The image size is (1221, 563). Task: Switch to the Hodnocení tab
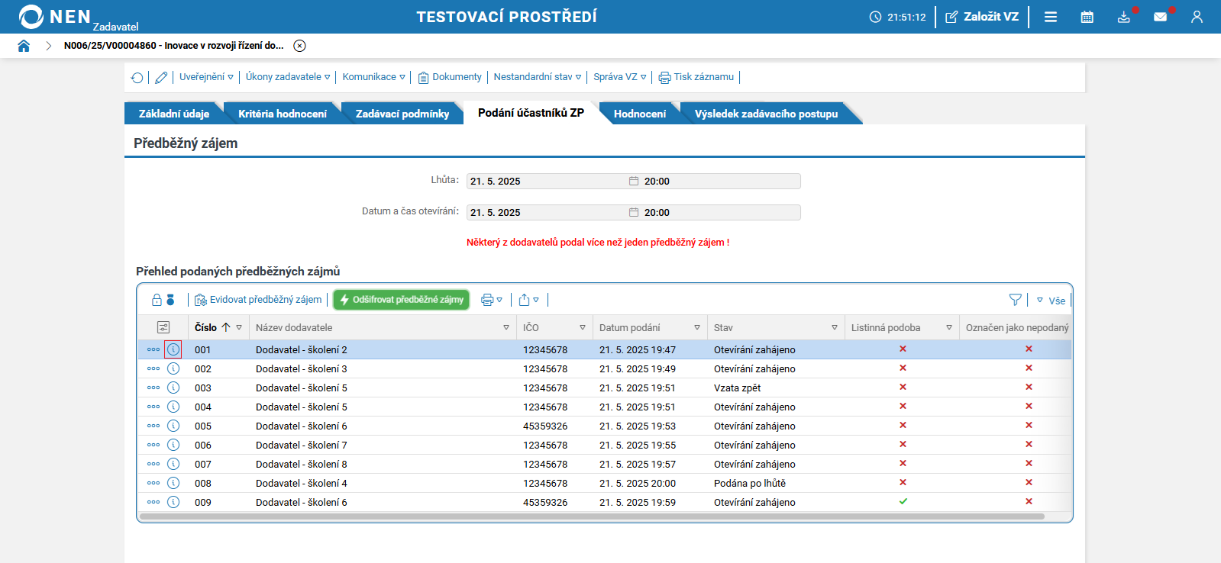pos(639,114)
